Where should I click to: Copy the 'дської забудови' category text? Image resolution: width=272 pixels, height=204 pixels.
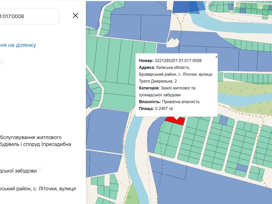click(41, 170)
